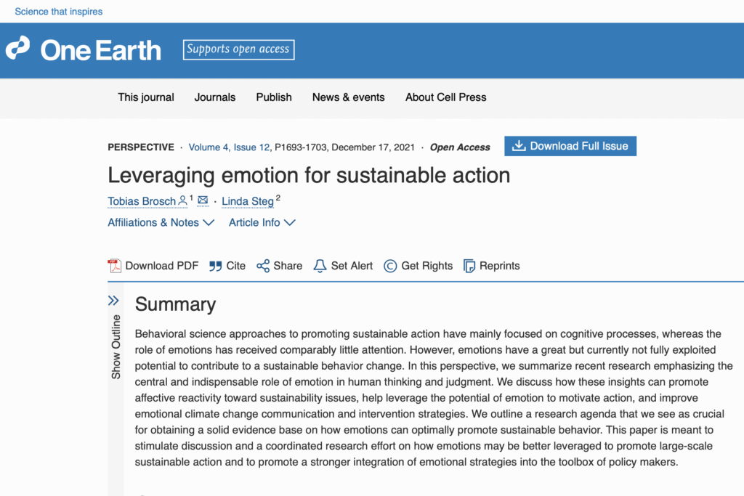Viewport: 744px width, 496px height.
Task: Open the Publish menu
Action: pyautogui.click(x=274, y=97)
